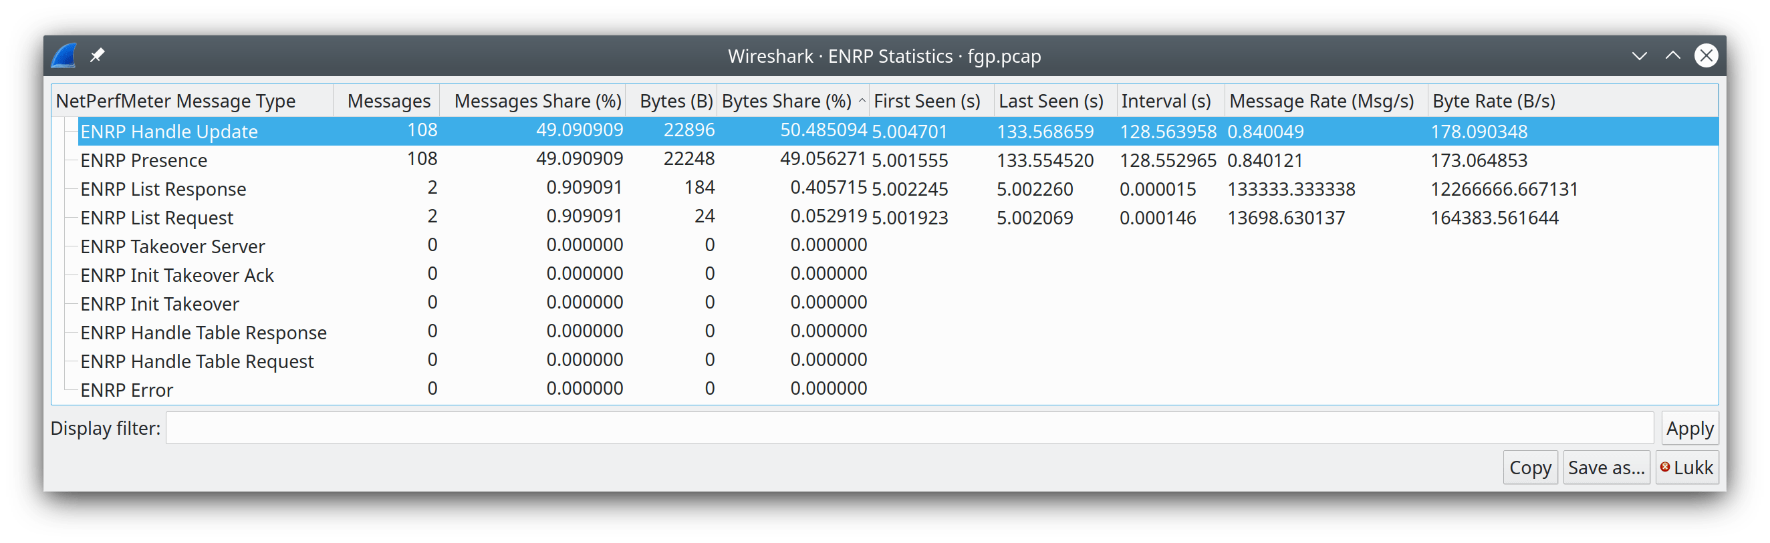Click the Lukk close button
Viewport: 1770px width, 543px height.
[1687, 468]
